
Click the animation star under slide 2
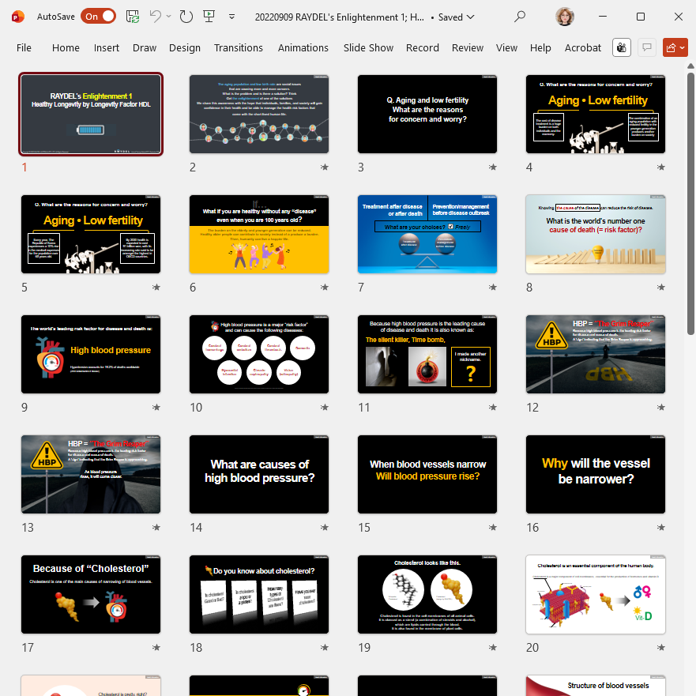pyautogui.click(x=325, y=167)
